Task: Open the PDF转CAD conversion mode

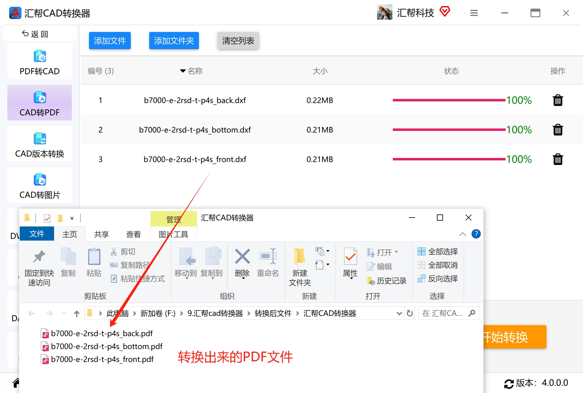Action: 40,62
